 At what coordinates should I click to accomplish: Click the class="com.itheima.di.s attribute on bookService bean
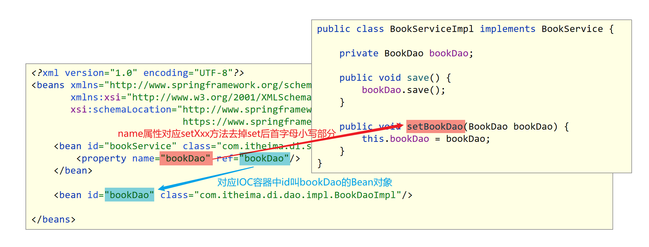[x=247, y=146]
